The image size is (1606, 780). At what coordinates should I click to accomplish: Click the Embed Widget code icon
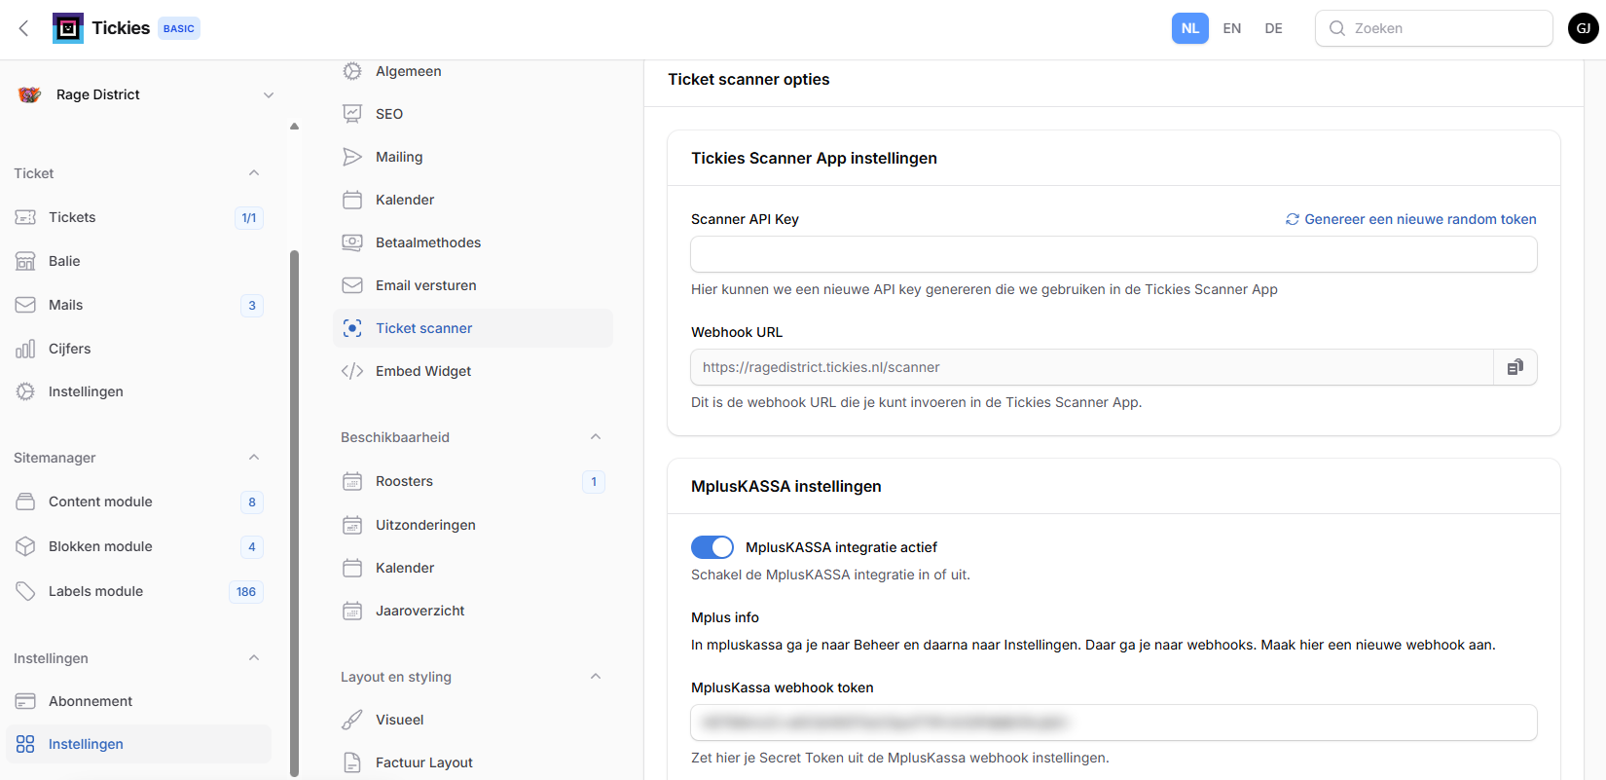(352, 371)
